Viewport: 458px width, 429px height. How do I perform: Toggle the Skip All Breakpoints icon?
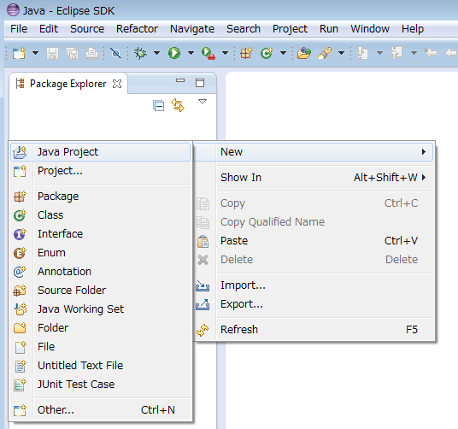coord(115,53)
